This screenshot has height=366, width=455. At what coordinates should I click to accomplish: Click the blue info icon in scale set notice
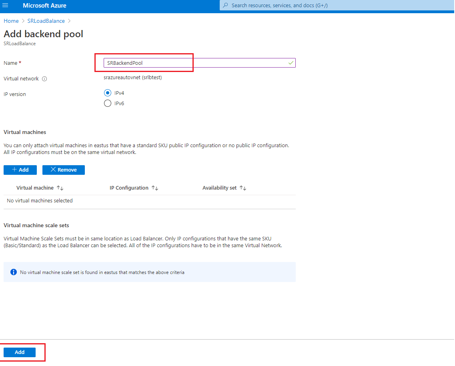click(14, 272)
